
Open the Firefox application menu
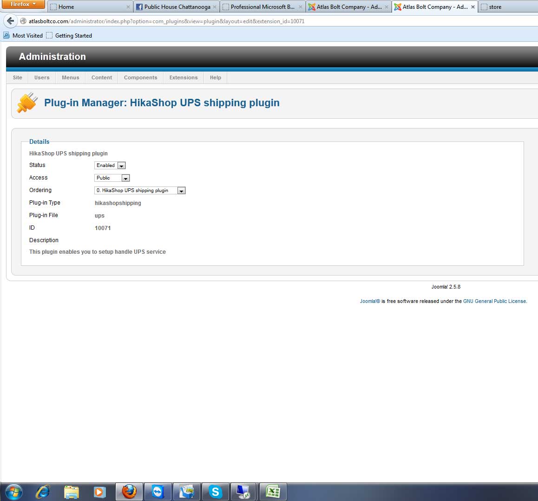(23, 4)
